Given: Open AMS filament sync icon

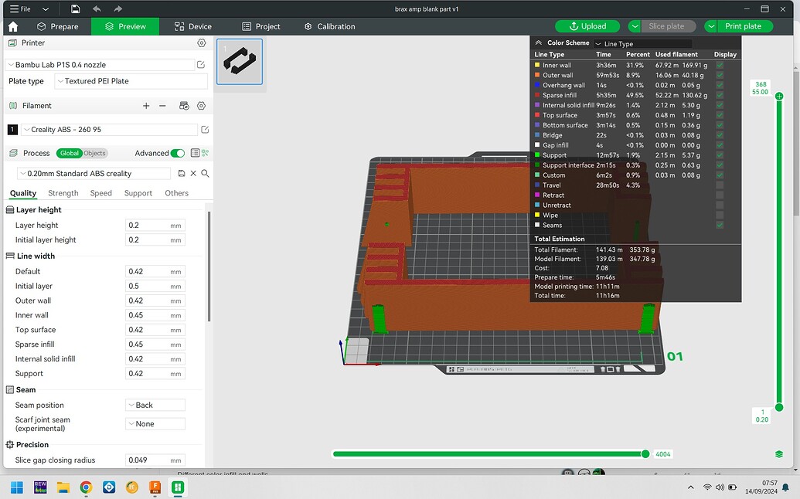Looking at the screenshot, I should (184, 106).
